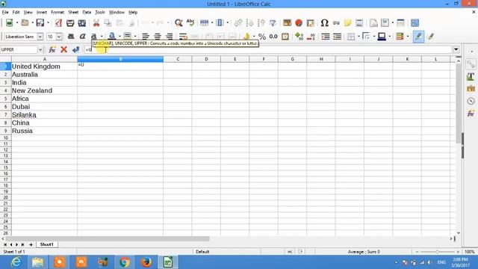This screenshot has width=478, height=269.
Task: Insert a comment note
Action: [347, 23]
